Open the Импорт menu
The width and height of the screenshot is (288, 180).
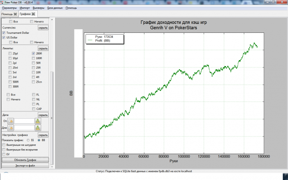(x=25, y=8)
